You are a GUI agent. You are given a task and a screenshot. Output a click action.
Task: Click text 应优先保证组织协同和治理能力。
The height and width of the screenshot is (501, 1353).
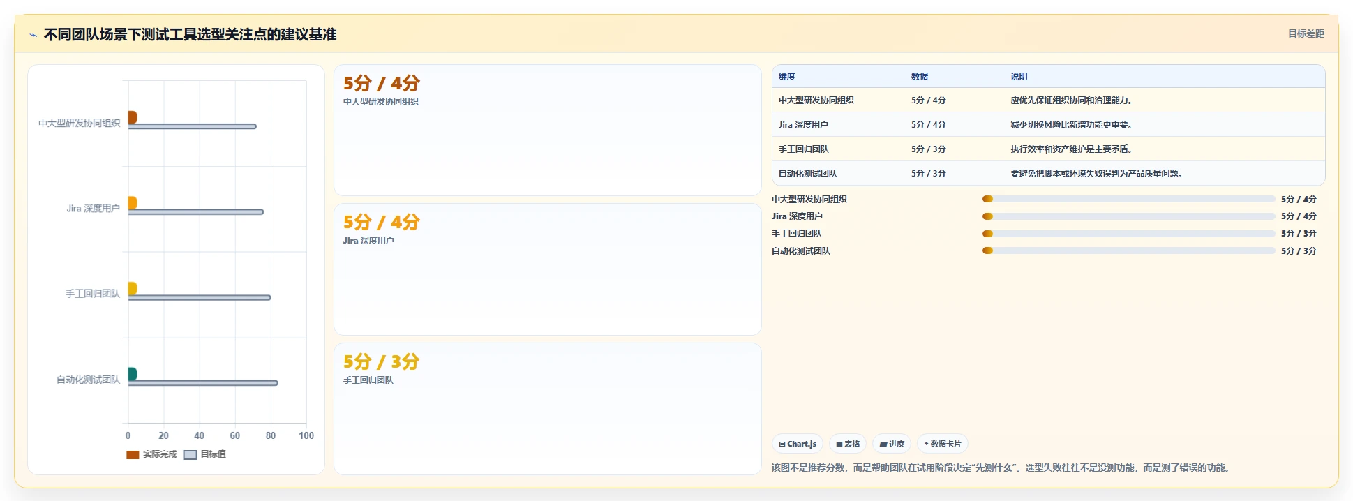pos(1073,100)
